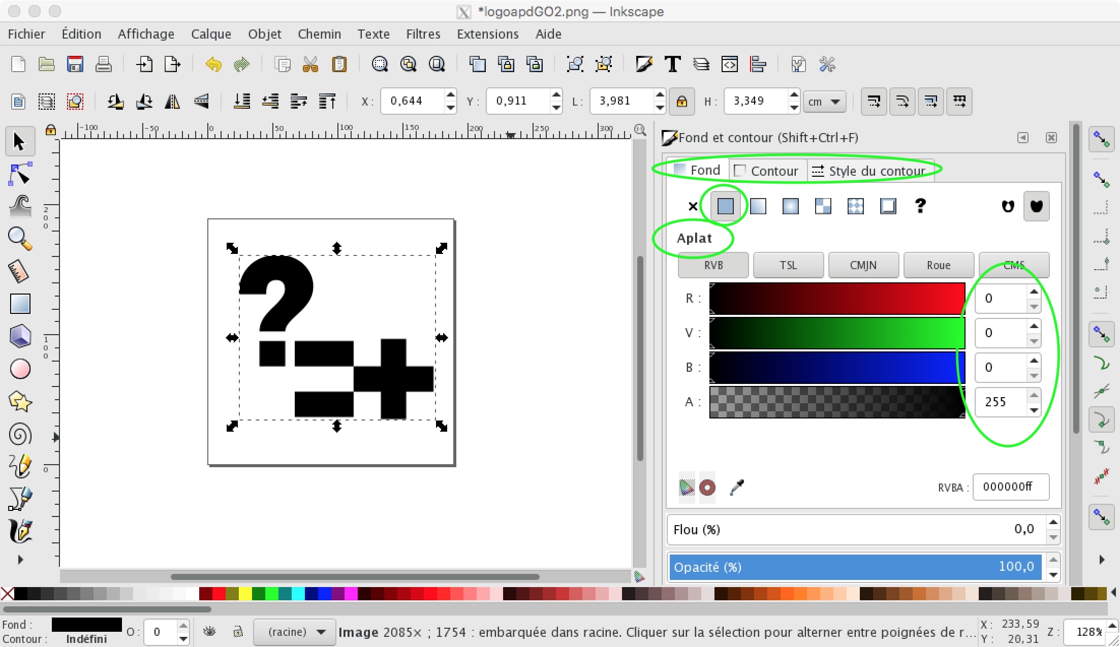Increase the L width stepper
Viewport: 1120px width, 647px height.
(660, 95)
